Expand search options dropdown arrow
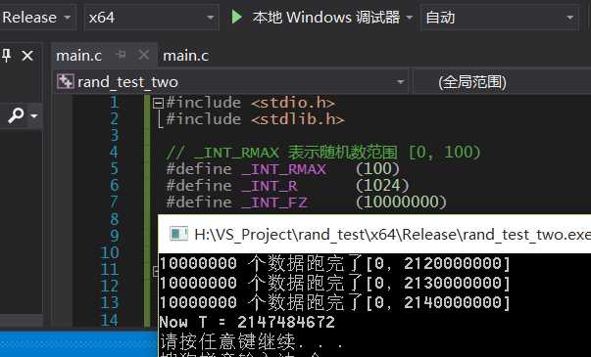The height and width of the screenshot is (357, 591). point(34,115)
